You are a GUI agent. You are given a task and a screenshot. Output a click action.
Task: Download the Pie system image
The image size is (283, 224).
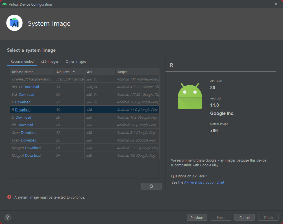[25, 125]
